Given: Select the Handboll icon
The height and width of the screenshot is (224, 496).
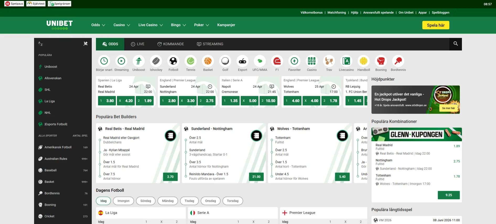Looking at the screenshot, I should point(364,61).
